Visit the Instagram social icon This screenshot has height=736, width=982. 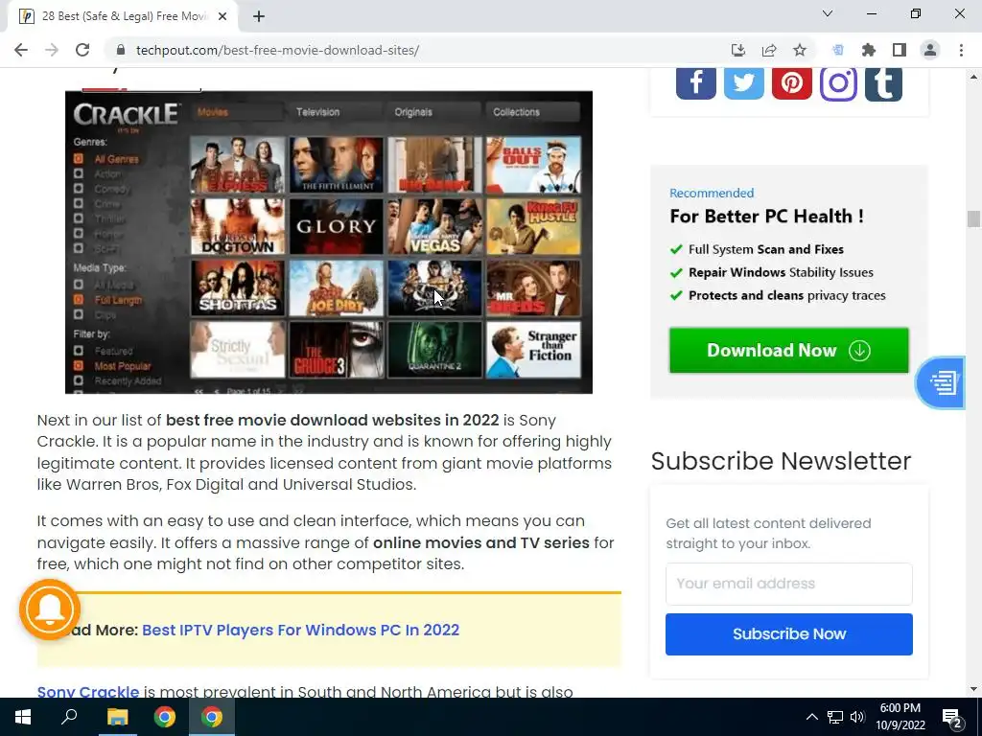(838, 82)
